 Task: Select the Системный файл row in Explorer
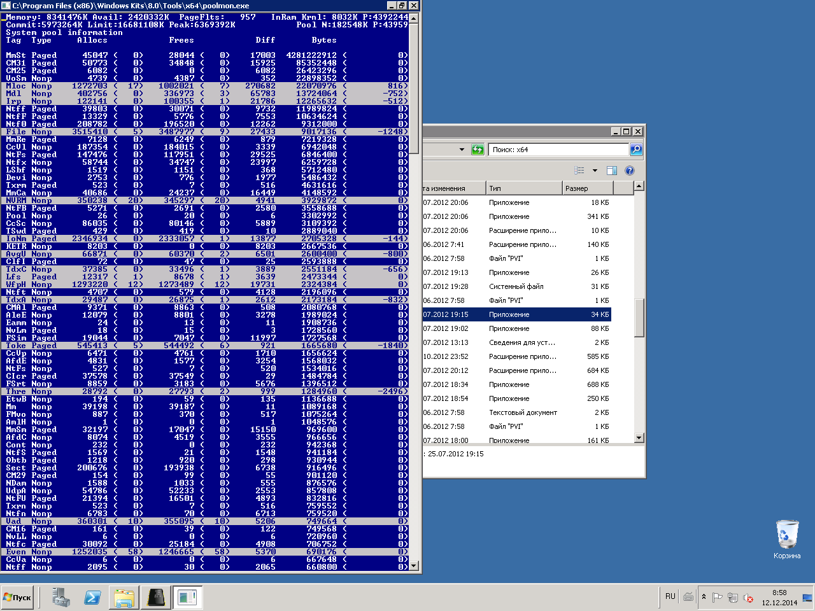[x=517, y=286]
